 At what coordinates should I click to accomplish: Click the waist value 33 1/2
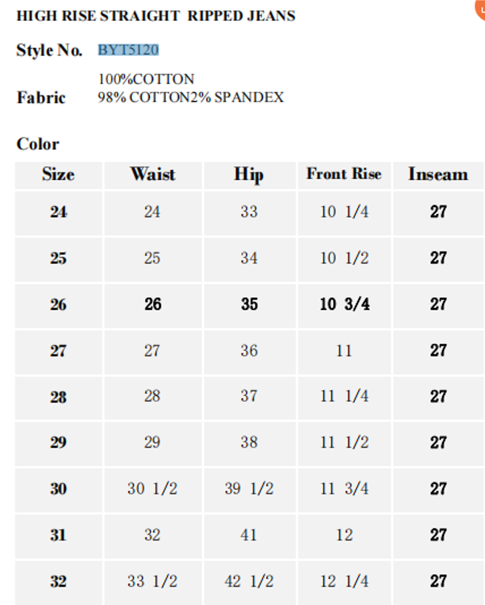tap(152, 581)
